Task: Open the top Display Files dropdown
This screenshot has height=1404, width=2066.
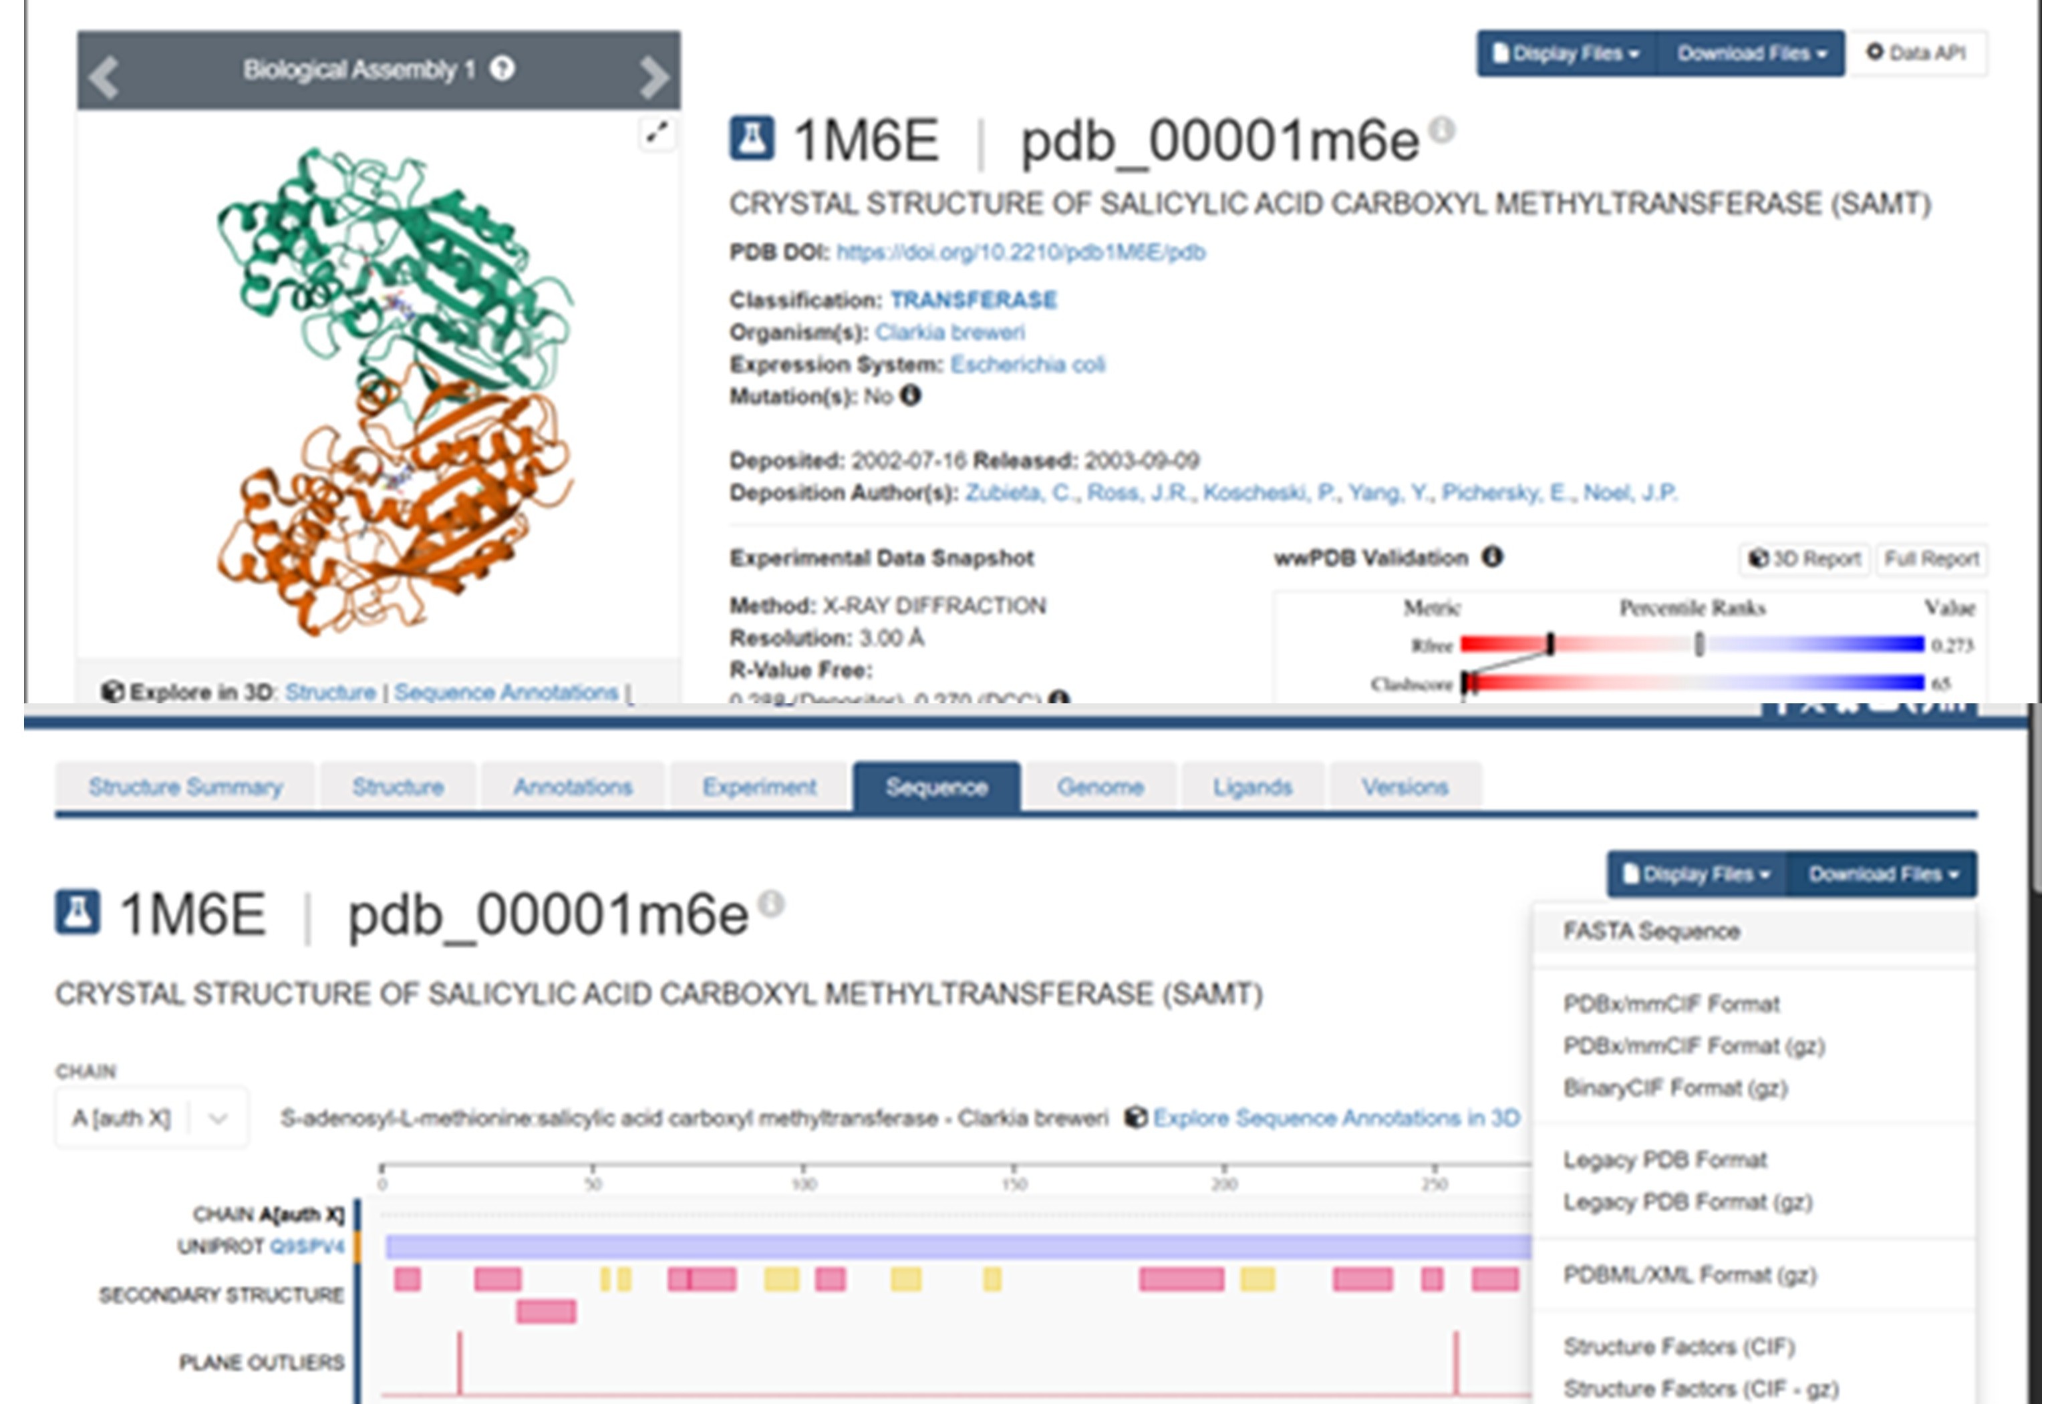Action: (x=1568, y=53)
